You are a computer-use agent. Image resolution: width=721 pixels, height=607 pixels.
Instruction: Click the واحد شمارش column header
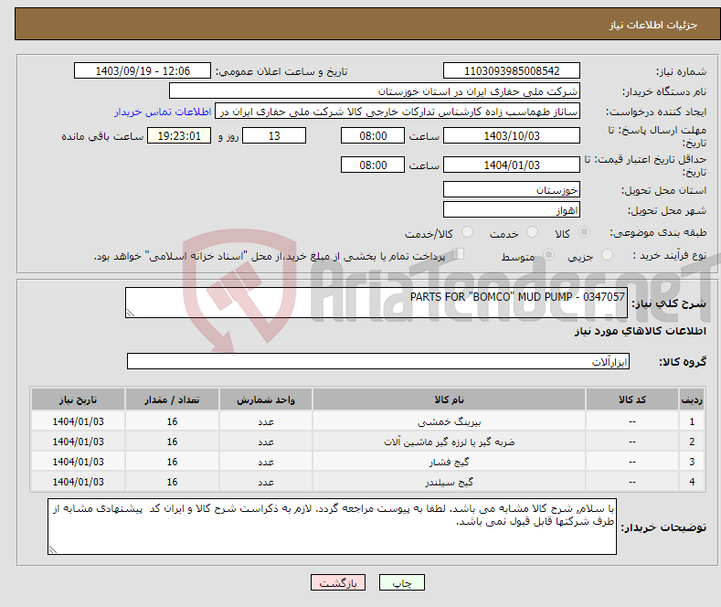pos(266,399)
